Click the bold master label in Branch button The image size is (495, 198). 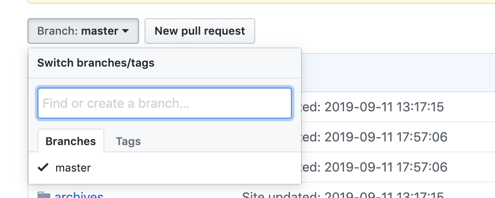pyautogui.click(x=100, y=31)
